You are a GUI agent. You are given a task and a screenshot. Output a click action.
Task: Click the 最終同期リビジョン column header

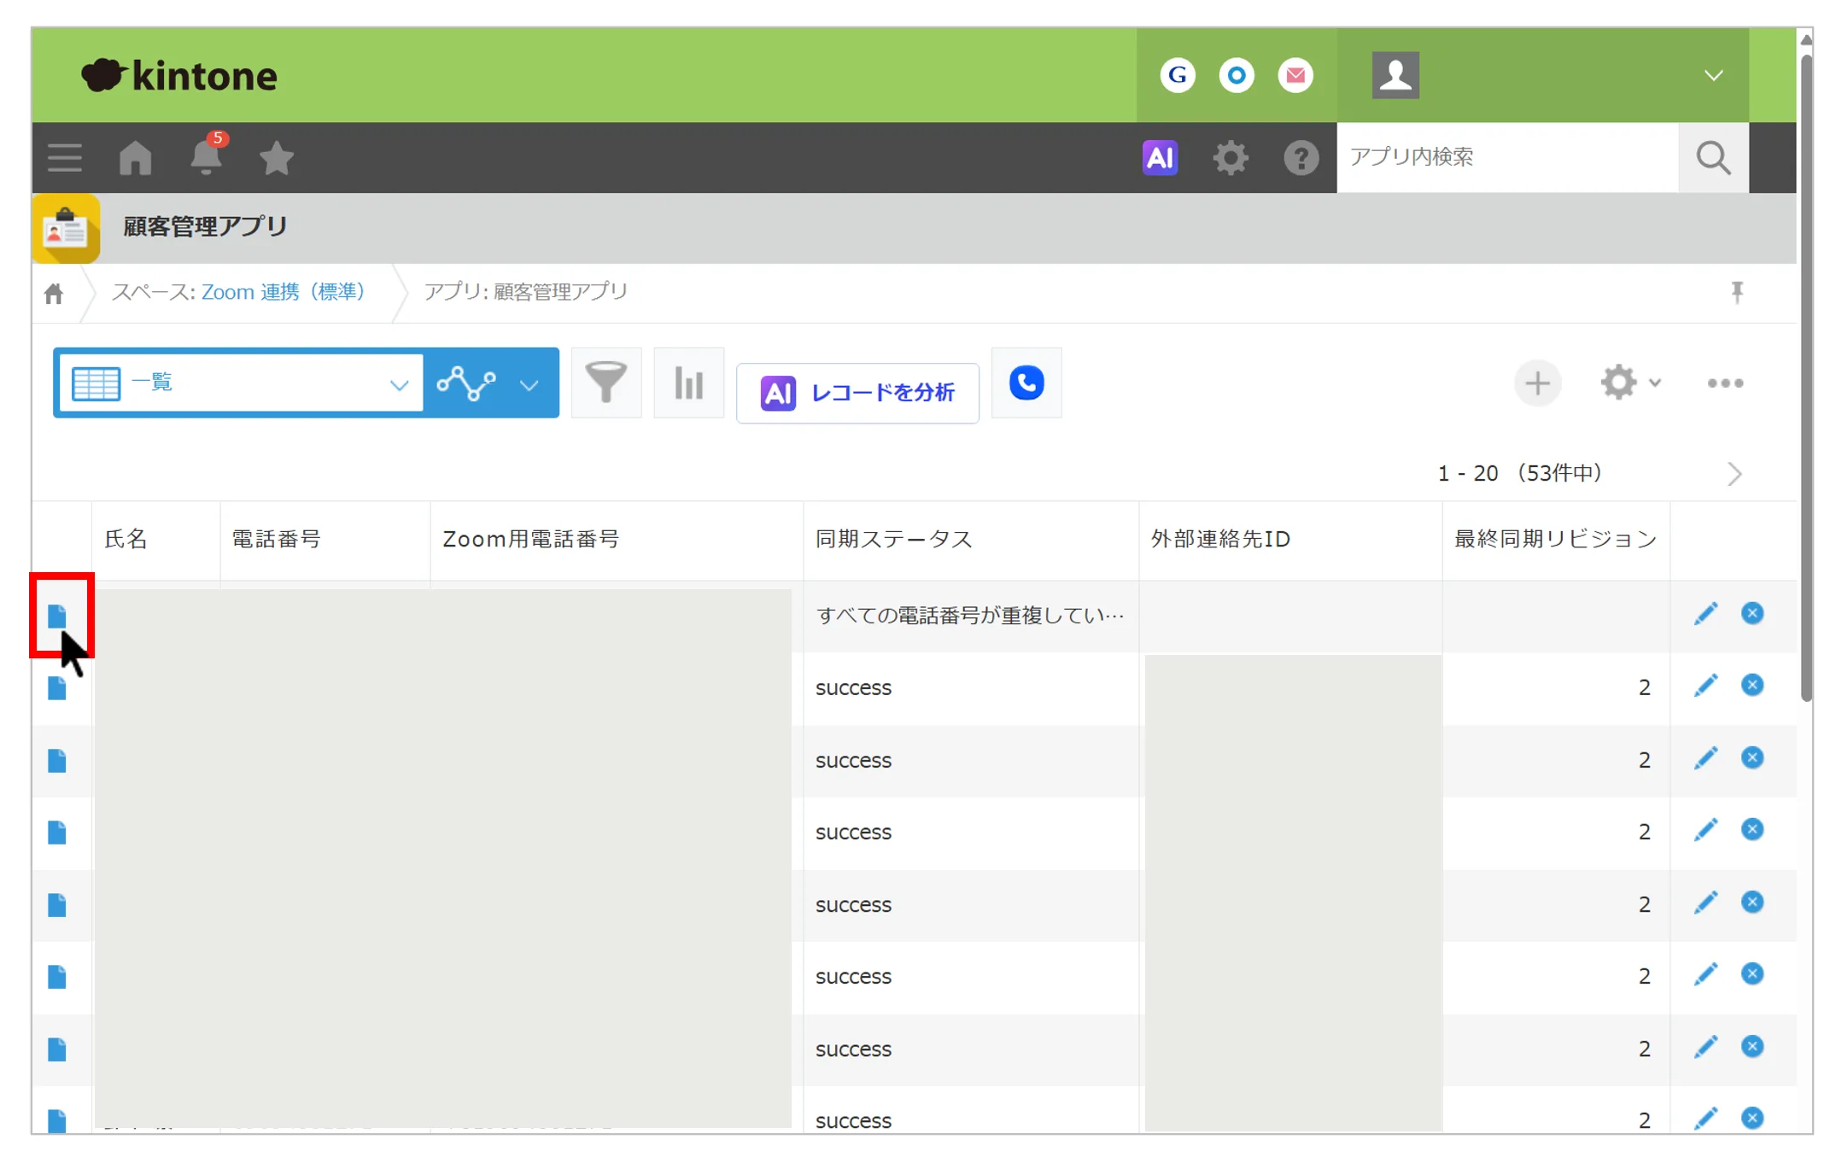point(1555,539)
